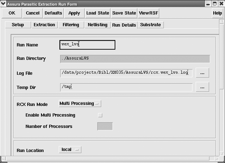This screenshot has height=163, width=225.
Task: Click the scroll down arrow
Action: pyautogui.click(x=221, y=153)
